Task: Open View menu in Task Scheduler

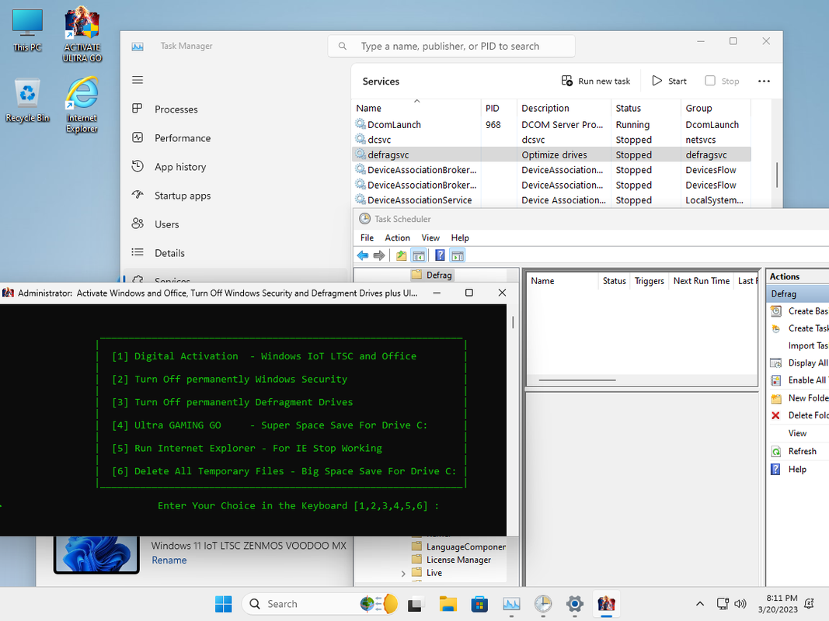Action: pos(430,238)
